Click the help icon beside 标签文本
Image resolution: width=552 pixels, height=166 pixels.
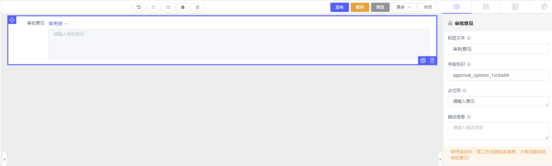coord(469,38)
